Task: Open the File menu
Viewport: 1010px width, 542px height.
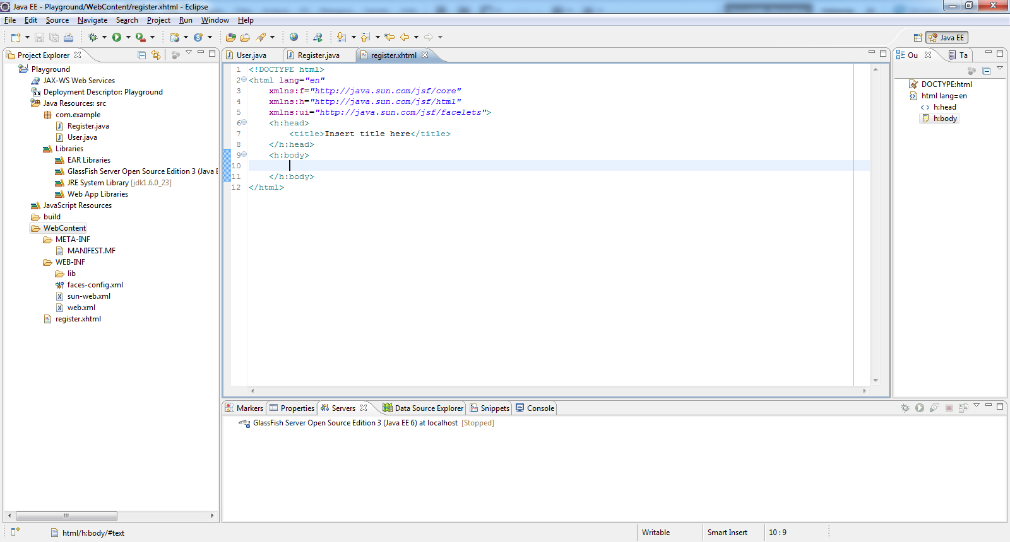Action: point(10,20)
